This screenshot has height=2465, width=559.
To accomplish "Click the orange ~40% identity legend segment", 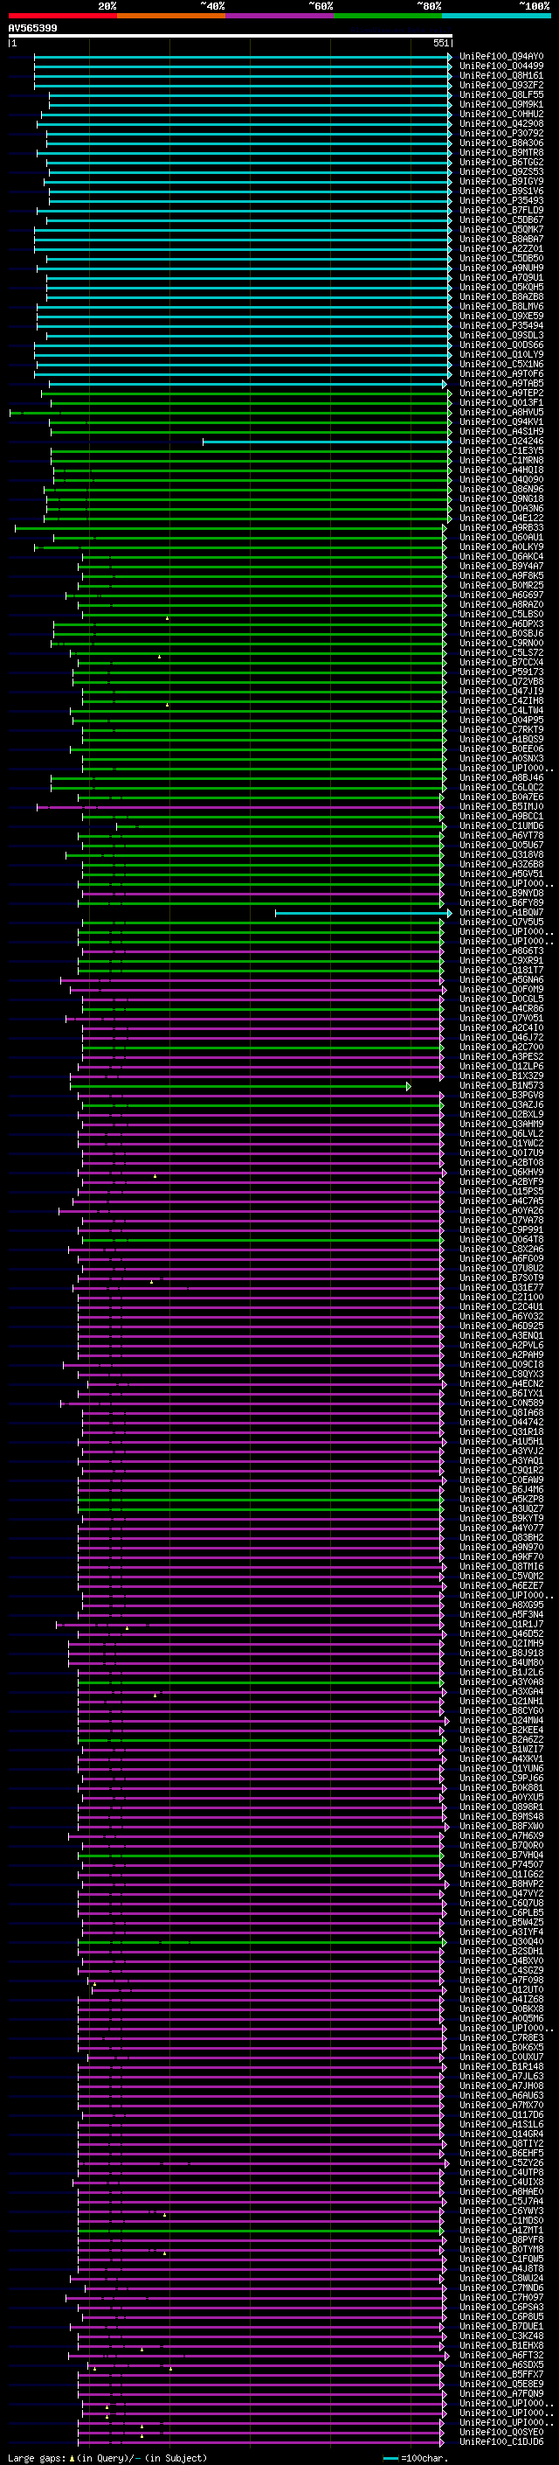I will point(171,16).
